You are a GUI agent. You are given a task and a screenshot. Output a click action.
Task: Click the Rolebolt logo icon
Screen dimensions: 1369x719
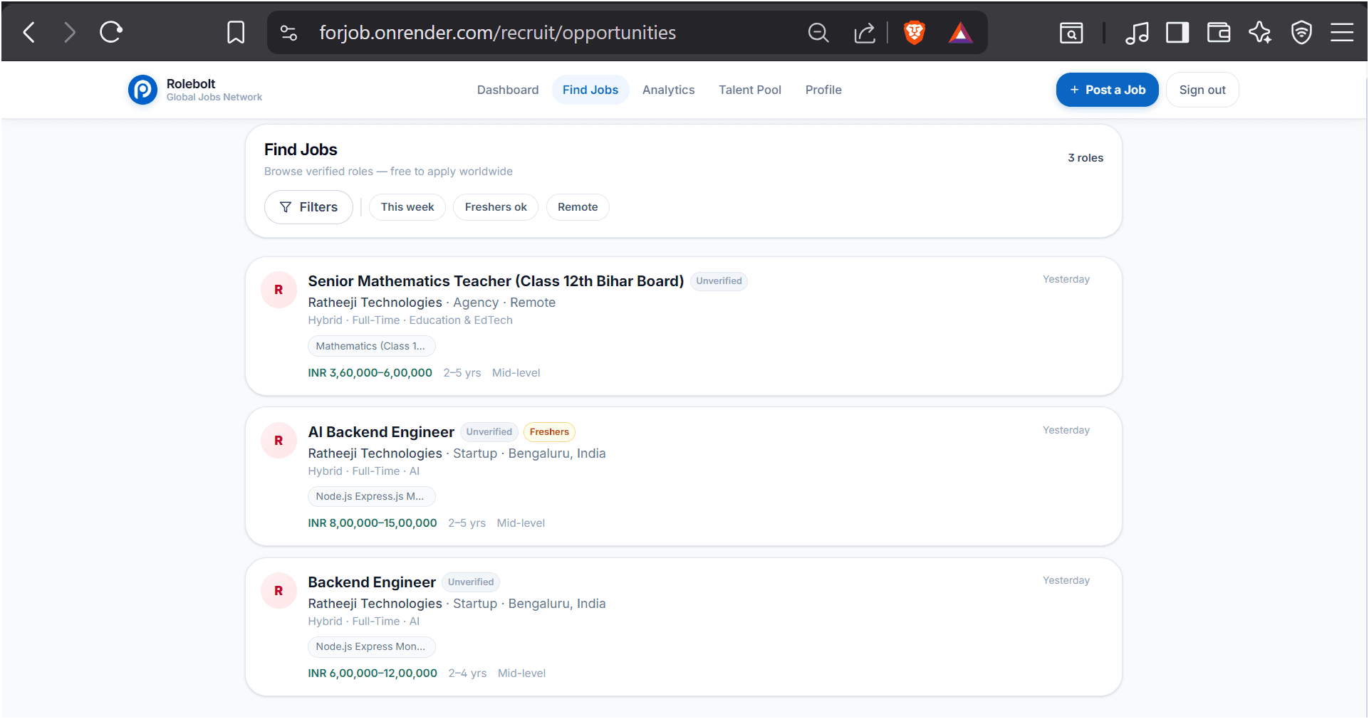pos(142,90)
